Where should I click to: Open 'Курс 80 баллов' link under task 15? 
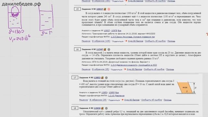[x=136, y=41]
